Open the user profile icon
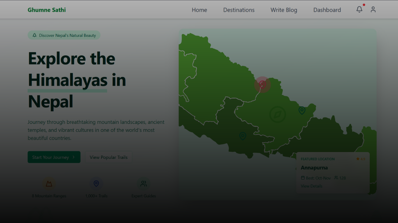Screen dimensions: 398x223 click(373, 10)
